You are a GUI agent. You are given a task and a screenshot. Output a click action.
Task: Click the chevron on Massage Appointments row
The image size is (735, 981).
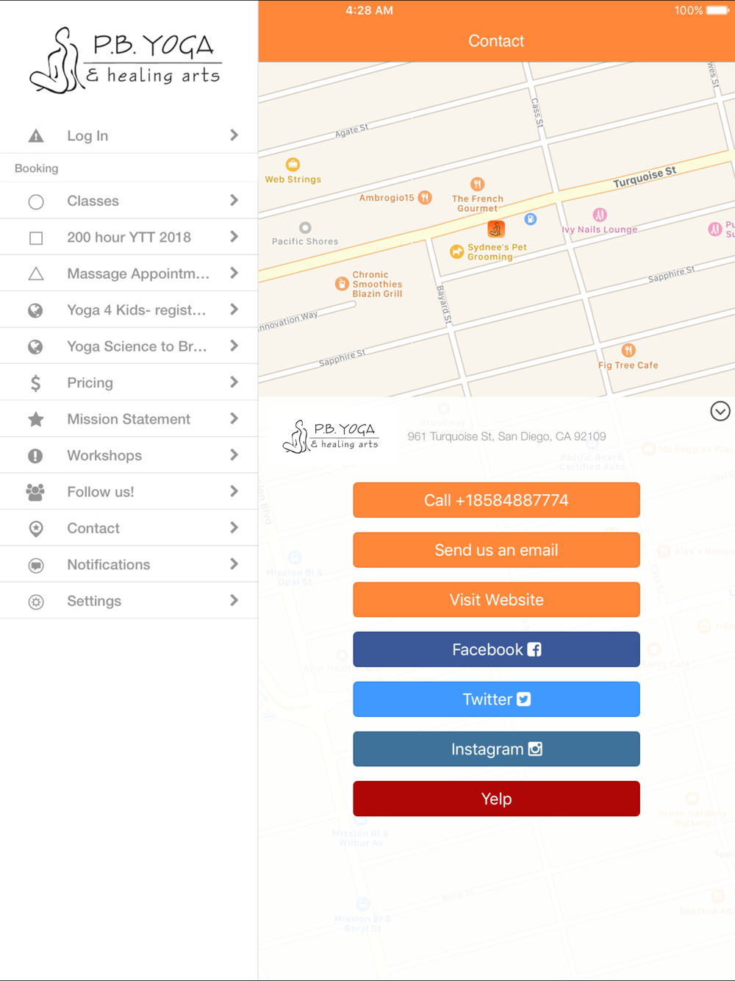tap(234, 273)
